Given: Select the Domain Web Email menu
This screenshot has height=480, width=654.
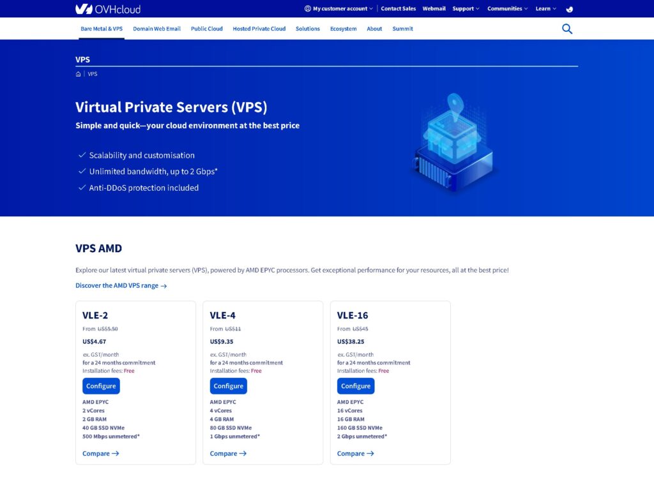Looking at the screenshot, I should [x=157, y=29].
